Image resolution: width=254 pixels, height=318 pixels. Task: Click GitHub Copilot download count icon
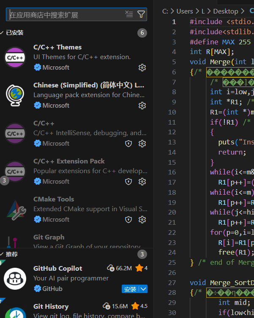[x=111, y=268]
